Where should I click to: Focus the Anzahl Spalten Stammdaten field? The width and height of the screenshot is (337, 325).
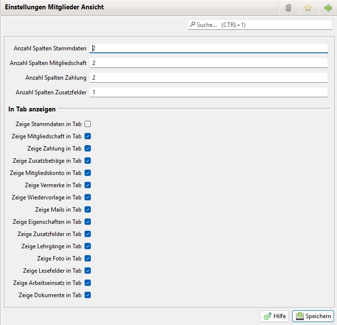(x=209, y=48)
